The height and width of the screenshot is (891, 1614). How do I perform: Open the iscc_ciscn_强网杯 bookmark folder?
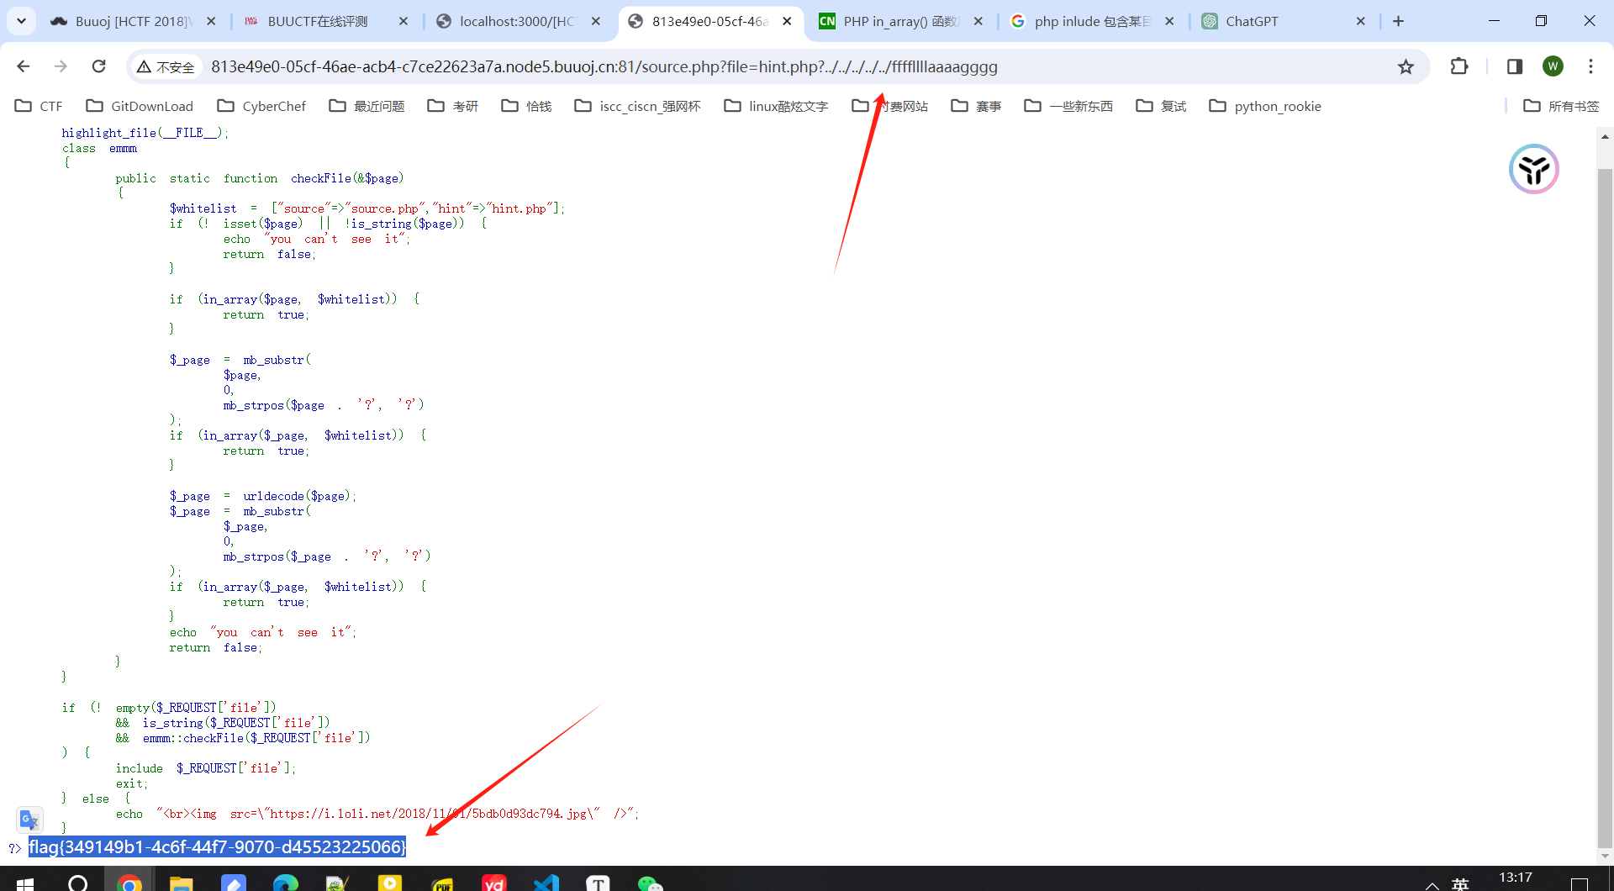pyautogui.click(x=637, y=106)
